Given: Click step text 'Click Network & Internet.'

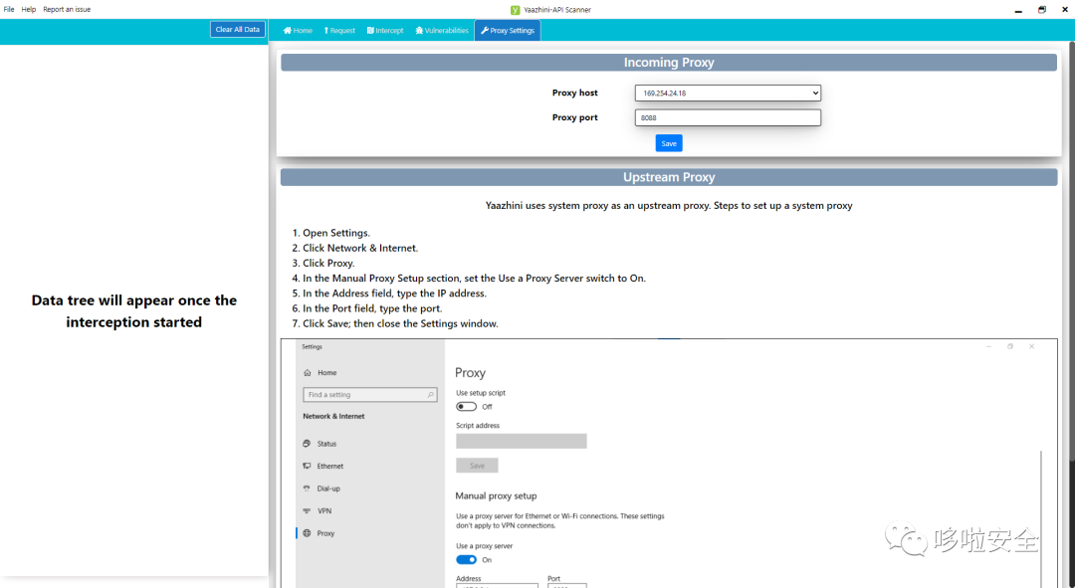Looking at the screenshot, I should tap(360, 248).
